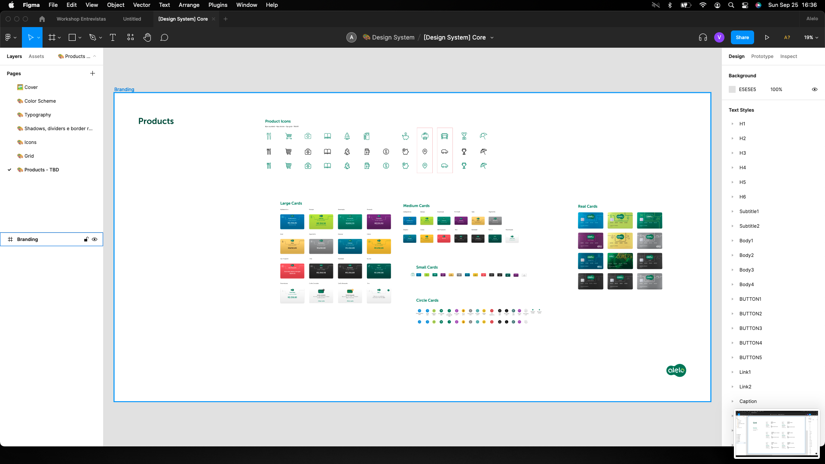
Task: Expand the H1 text style
Action: (733, 124)
